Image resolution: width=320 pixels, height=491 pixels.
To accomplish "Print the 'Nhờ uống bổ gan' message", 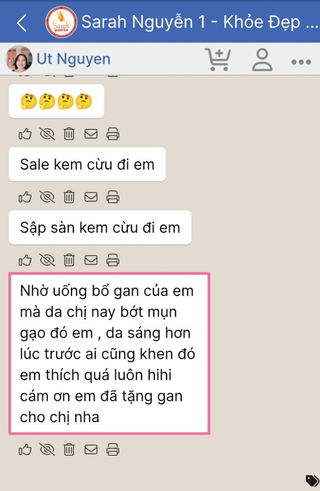I will coord(113,449).
